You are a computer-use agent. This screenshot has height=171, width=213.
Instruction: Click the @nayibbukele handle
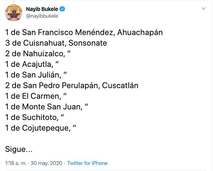42,16
